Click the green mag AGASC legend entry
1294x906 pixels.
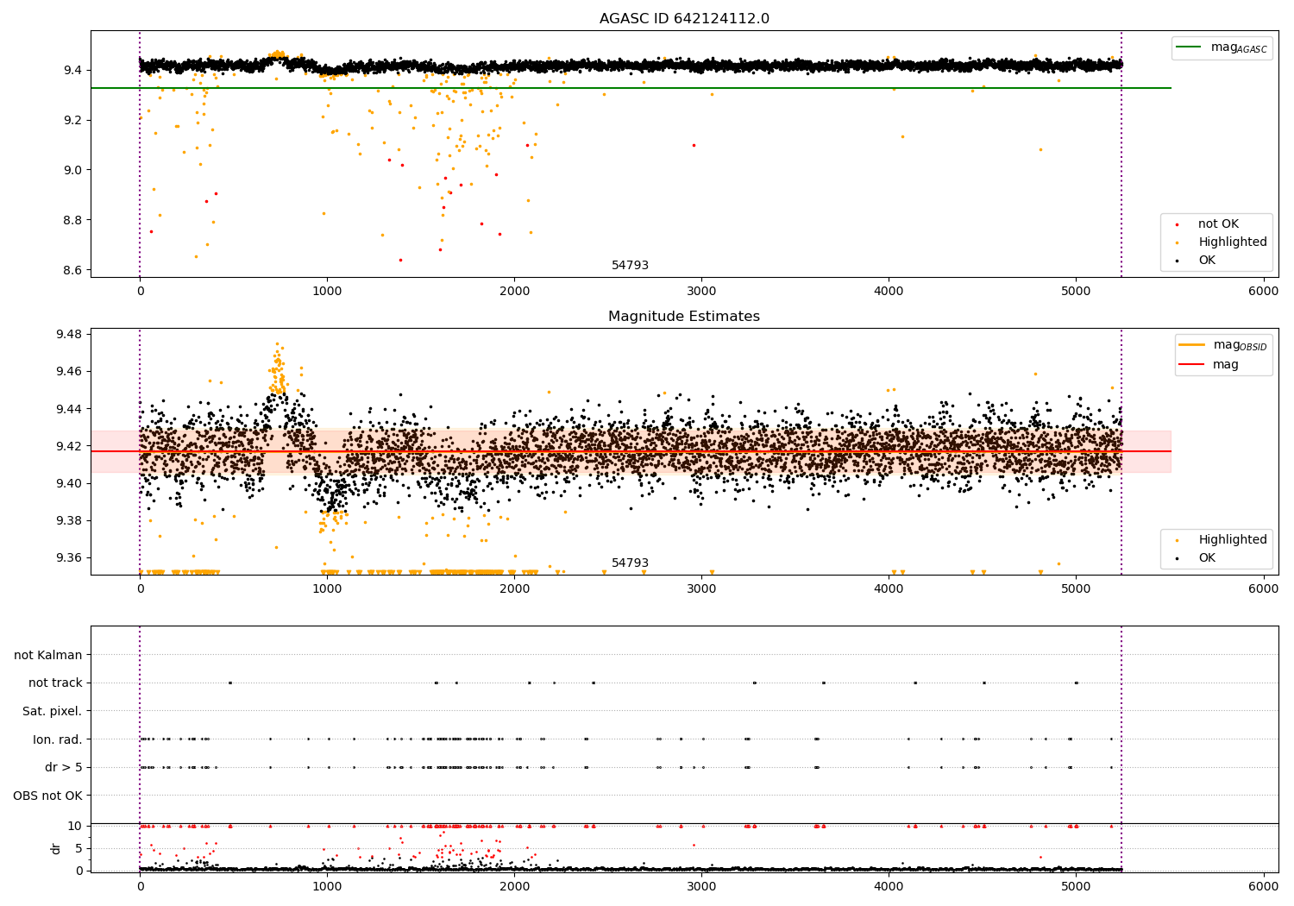click(1222, 48)
